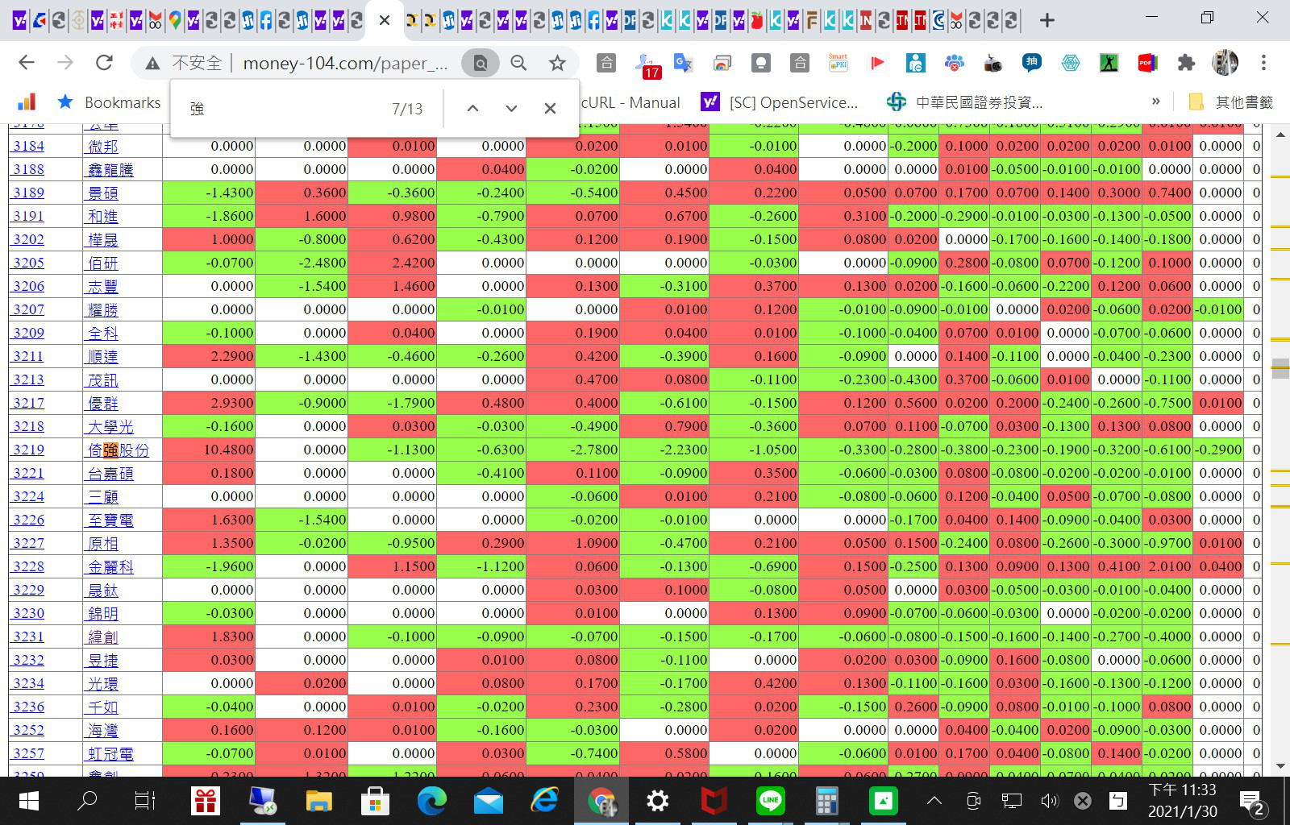Open the [SC] OpenService bookmark
The image size is (1290, 825).
[x=780, y=102]
